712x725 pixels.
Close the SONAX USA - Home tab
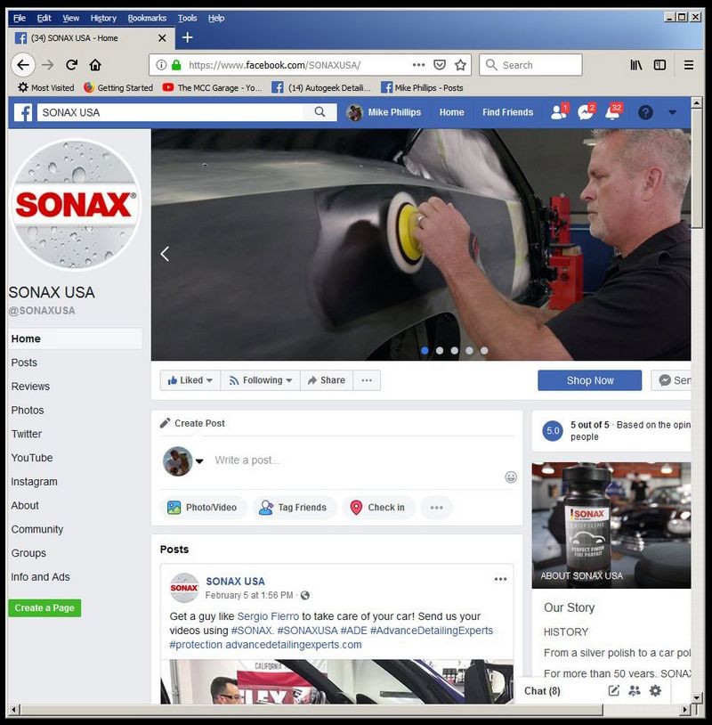[x=162, y=38]
